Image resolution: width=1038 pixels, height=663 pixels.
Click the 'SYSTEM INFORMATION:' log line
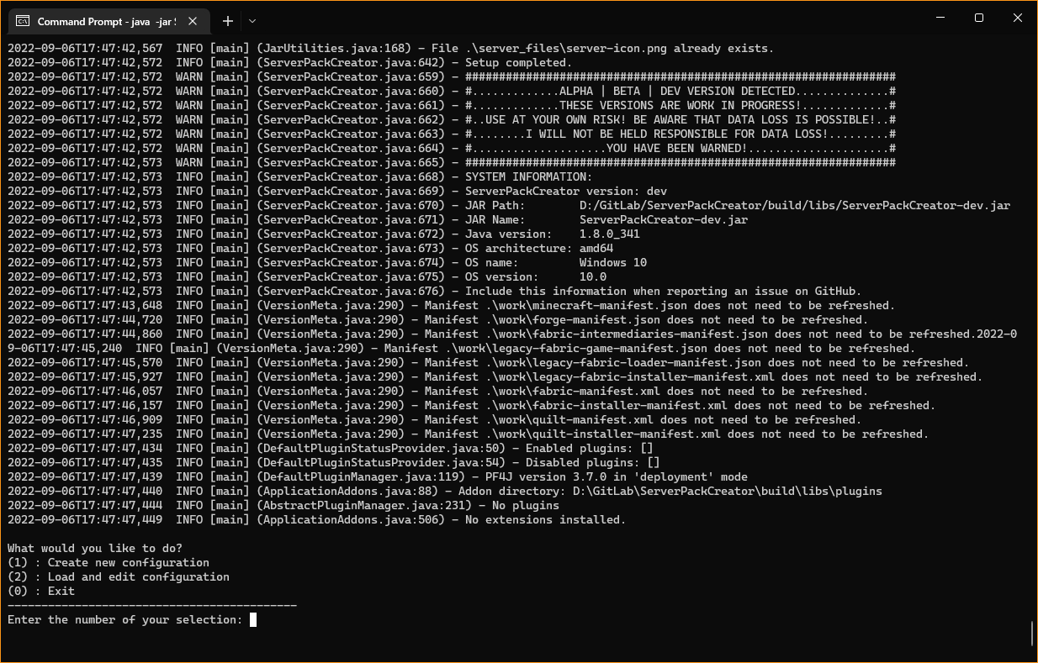pyautogui.click(x=300, y=177)
